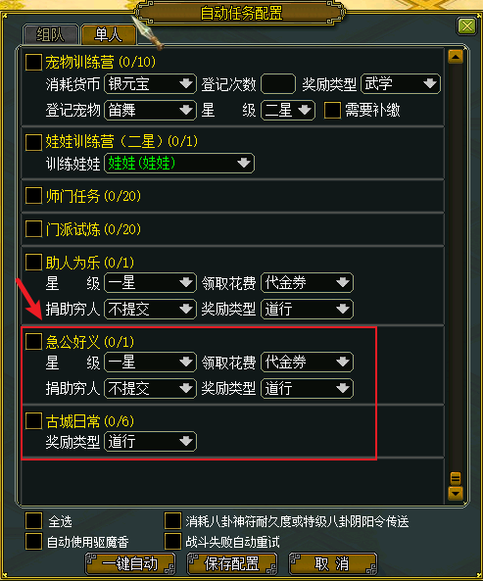Expand the 奖励类型 武学 dropdown
This screenshot has width=483, height=581.
pos(430,83)
